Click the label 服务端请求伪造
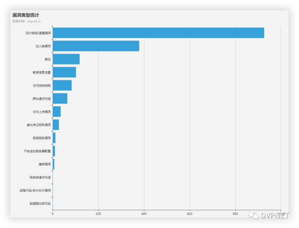 (40, 177)
